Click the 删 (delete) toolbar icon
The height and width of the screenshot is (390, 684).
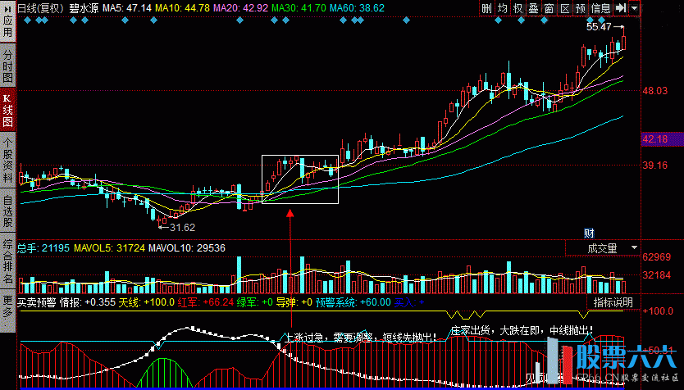487,8
